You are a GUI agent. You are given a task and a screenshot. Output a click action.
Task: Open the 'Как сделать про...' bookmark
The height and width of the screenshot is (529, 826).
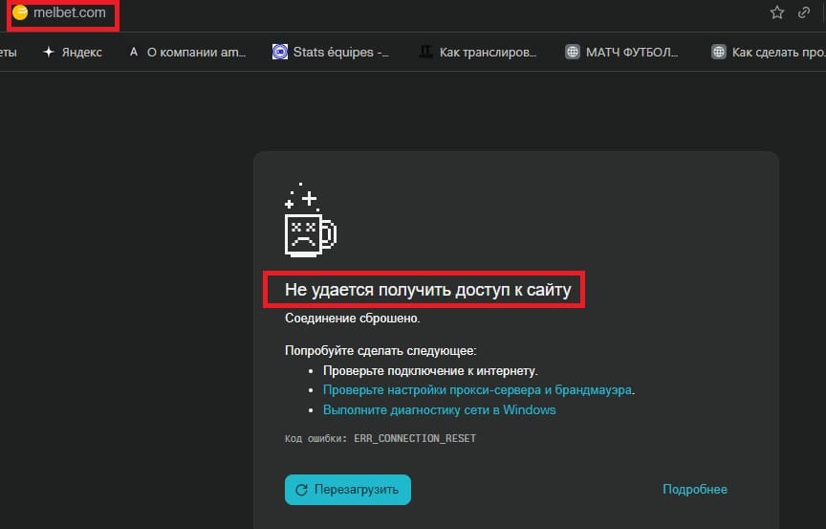(768, 53)
